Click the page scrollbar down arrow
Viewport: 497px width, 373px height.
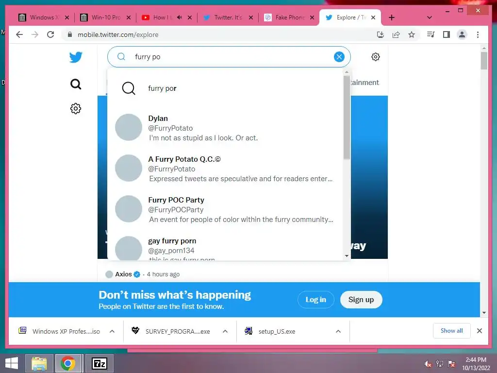pyautogui.click(x=484, y=313)
